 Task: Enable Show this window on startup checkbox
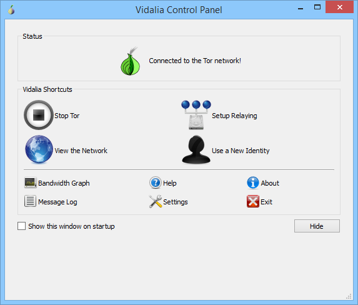(21, 226)
